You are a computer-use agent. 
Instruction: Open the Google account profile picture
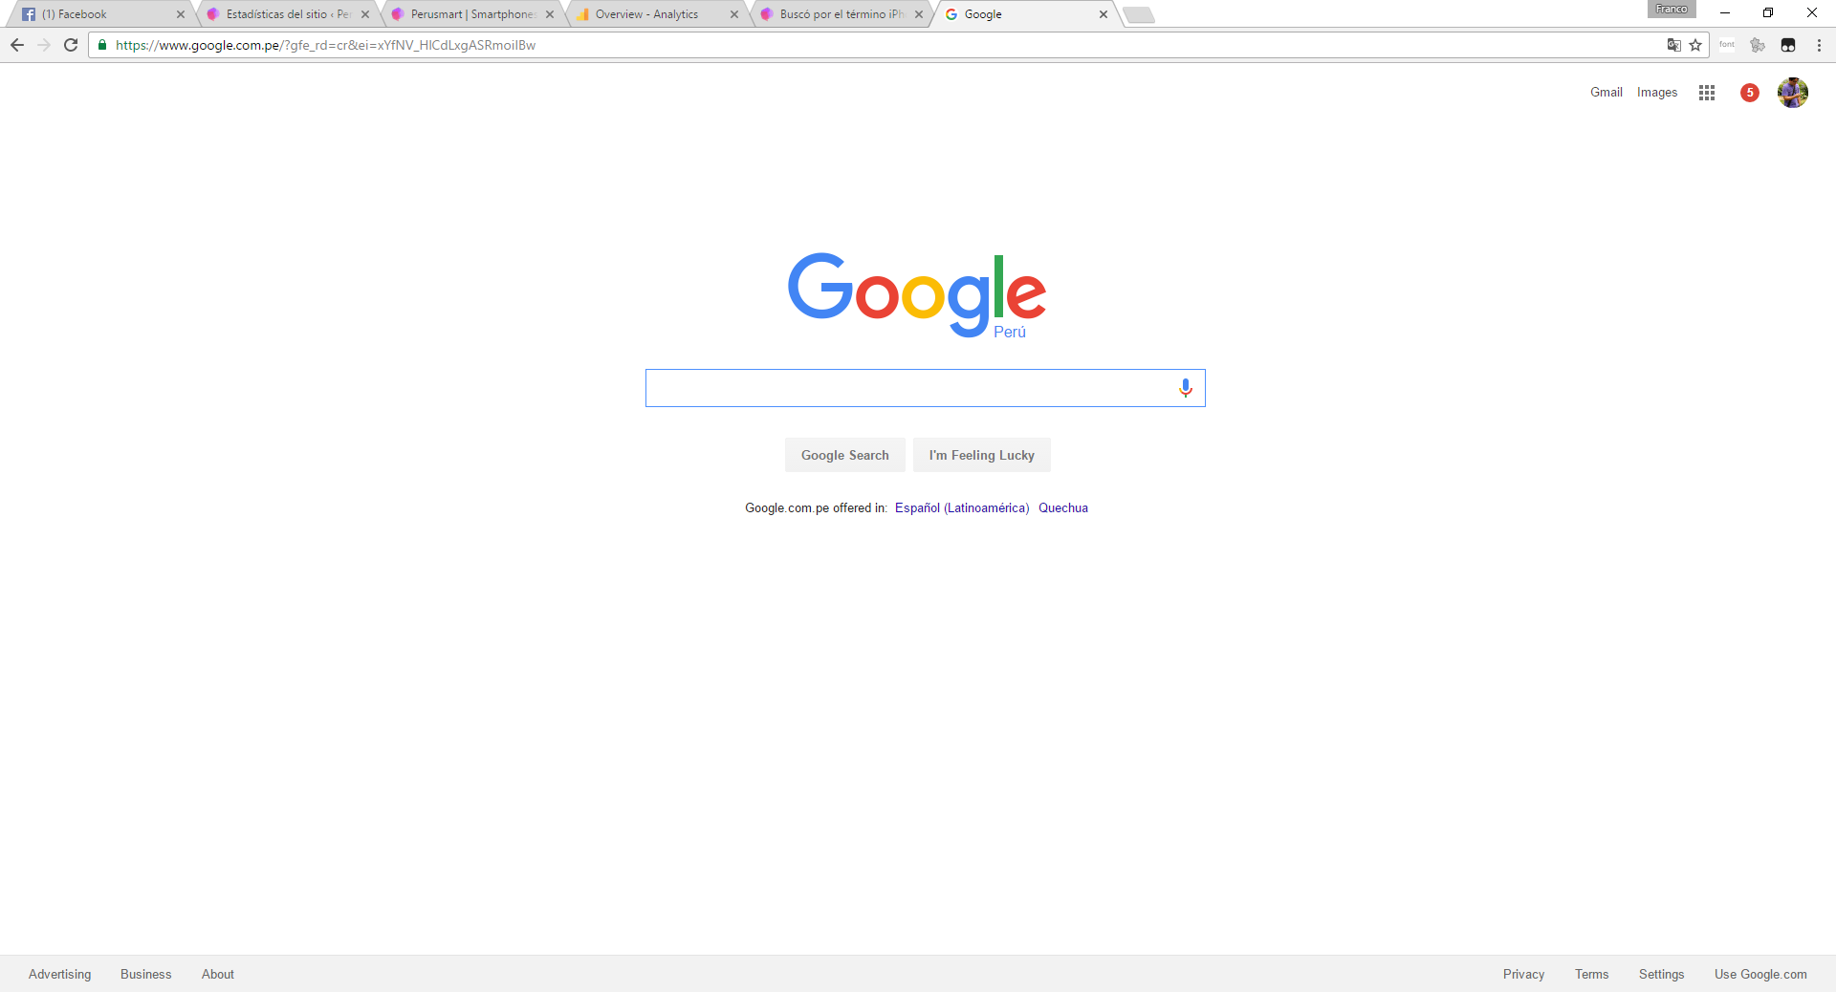coord(1793,93)
